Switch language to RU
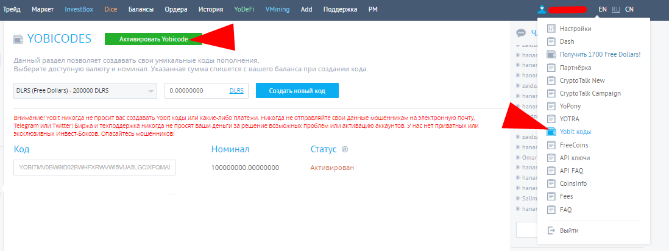The width and height of the screenshot is (669, 251). point(615,9)
